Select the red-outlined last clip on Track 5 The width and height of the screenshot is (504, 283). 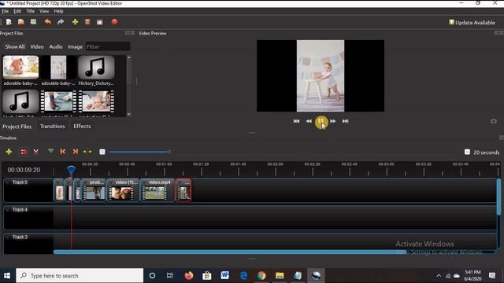pyautogui.click(x=183, y=190)
